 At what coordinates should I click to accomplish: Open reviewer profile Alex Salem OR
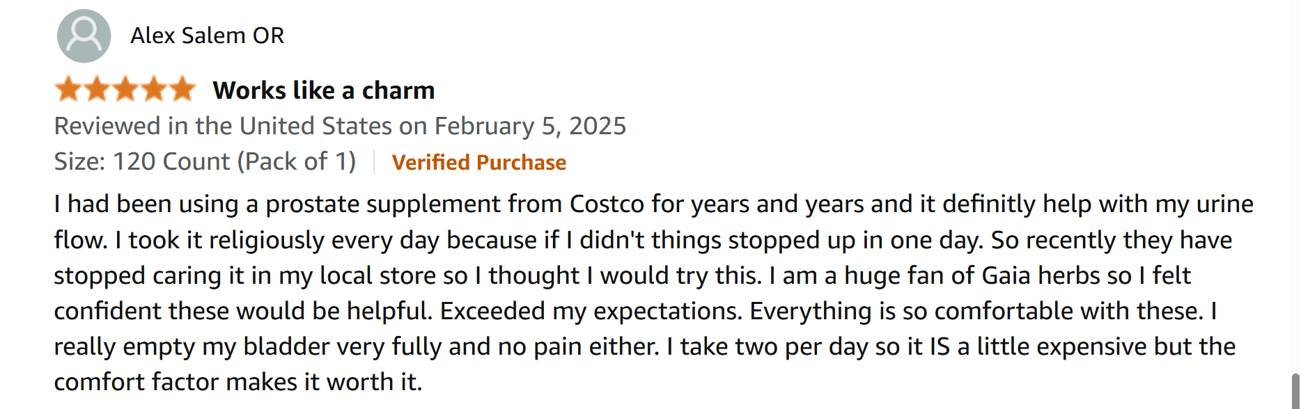click(x=208, y=35)
